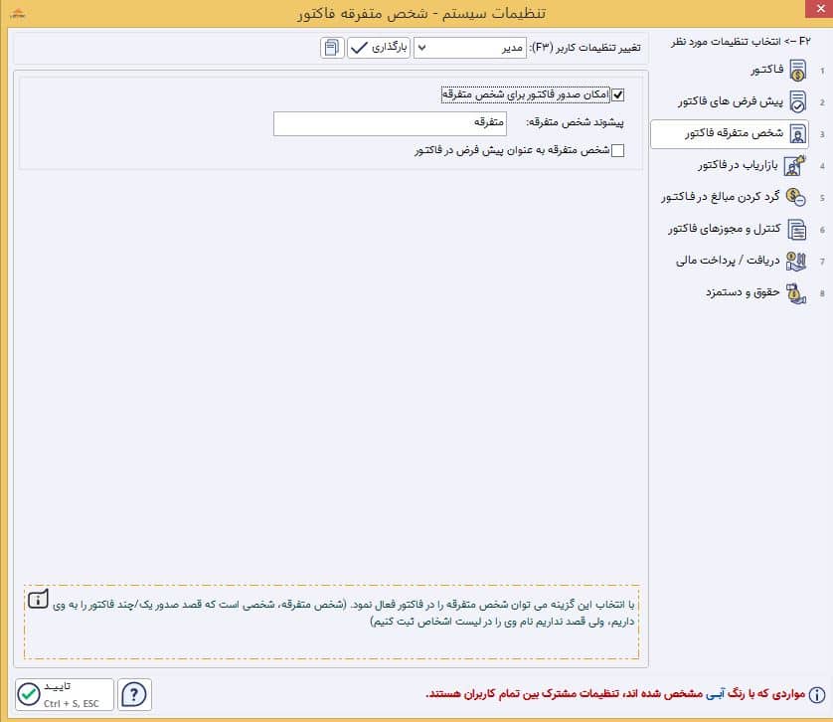Click the application logo in the title bar

(18, 14)
